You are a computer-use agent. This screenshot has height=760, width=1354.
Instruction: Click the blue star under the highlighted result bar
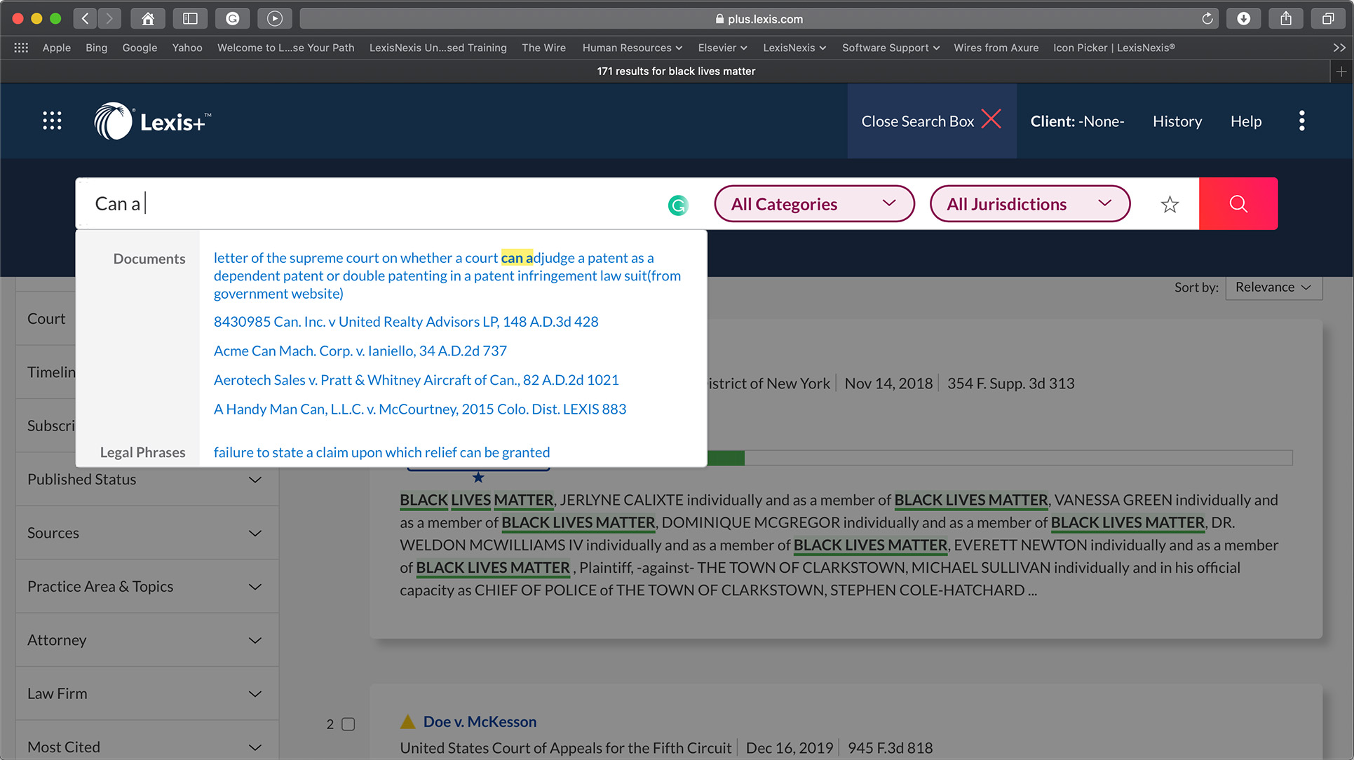tap(478, 477)
